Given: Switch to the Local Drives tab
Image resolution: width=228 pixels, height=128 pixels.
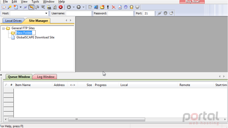Looking at the screenshot, I should pyautogui.click(x=13, y=21).
